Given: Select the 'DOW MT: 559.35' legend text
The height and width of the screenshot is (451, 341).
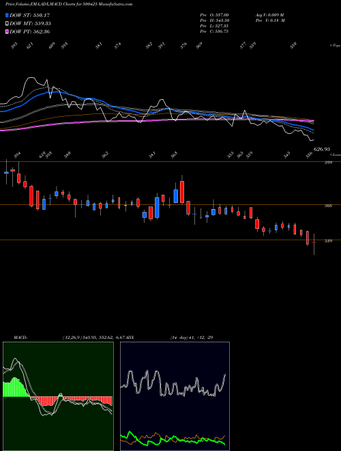Looking at the screenshot, I should 31,23.
